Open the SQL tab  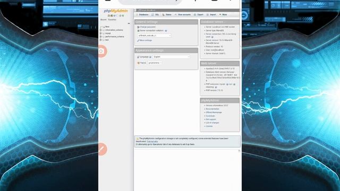(156, 14)
